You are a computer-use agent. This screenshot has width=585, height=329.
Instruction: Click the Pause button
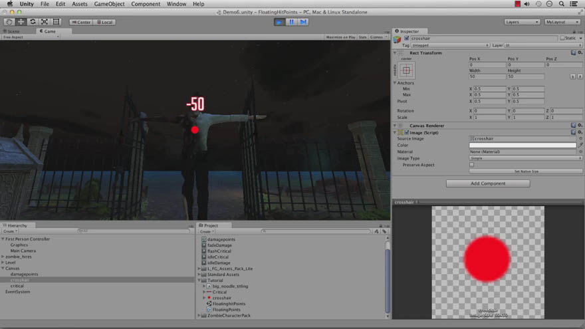[x=291, y=22]
